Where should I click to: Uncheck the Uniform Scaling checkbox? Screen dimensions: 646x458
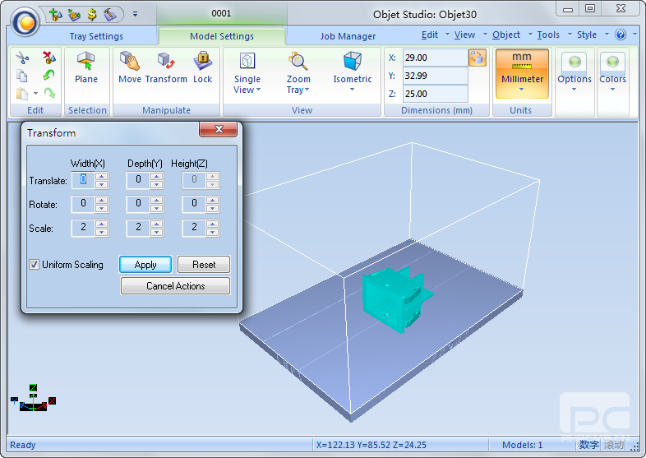click(35, 265)
